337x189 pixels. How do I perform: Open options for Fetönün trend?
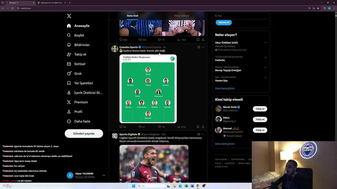[x=265, y=57]
